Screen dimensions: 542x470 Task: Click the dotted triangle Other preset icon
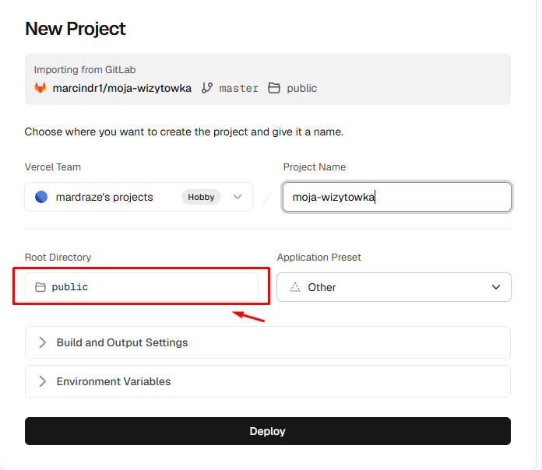(x=295, y=287)
